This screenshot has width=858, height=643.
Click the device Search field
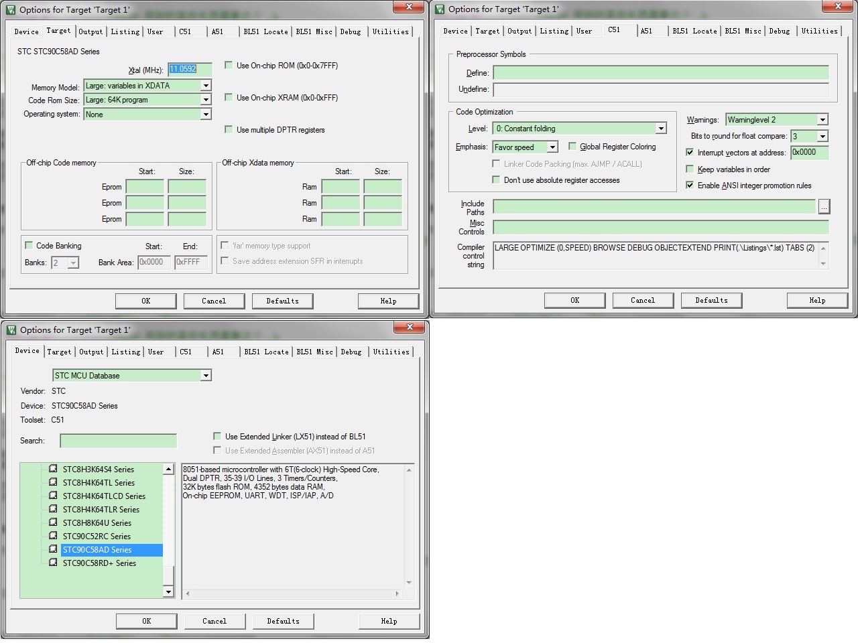(x=119, y=441)
